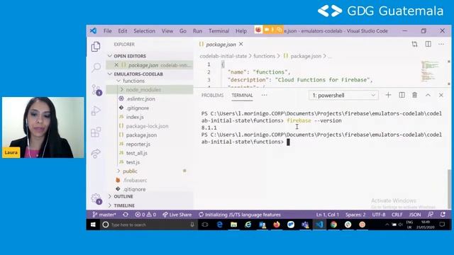Image resolution: width=454 pixels, height=255 pixels.
Task: Open editor More Actions ellipsis
Action: point(441,44)
